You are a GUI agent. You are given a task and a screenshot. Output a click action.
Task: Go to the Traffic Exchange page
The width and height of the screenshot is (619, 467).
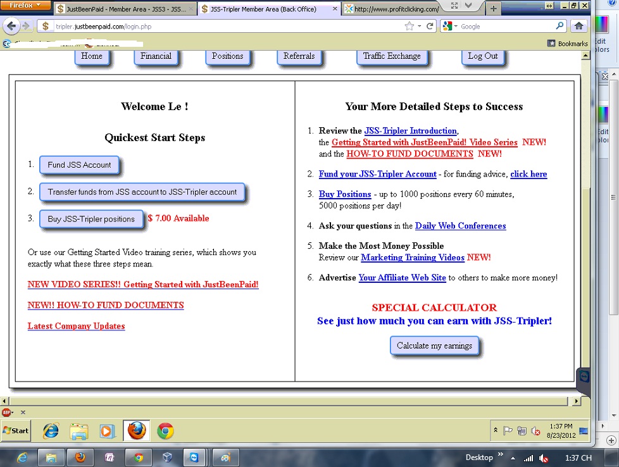(392, 56)
